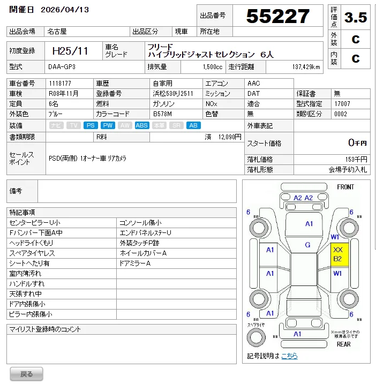Click the 本革 leather seat badge

click(159, 125)
